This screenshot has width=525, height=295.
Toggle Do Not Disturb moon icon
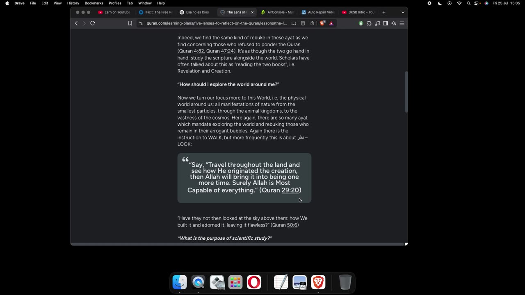click(x=440, y=3)
